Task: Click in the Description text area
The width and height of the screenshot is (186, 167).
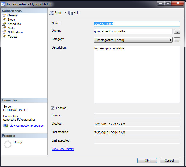Action: pos(137,74)
